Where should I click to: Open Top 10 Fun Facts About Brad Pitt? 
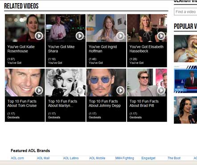pyautogui.click(x=144, y=103)
